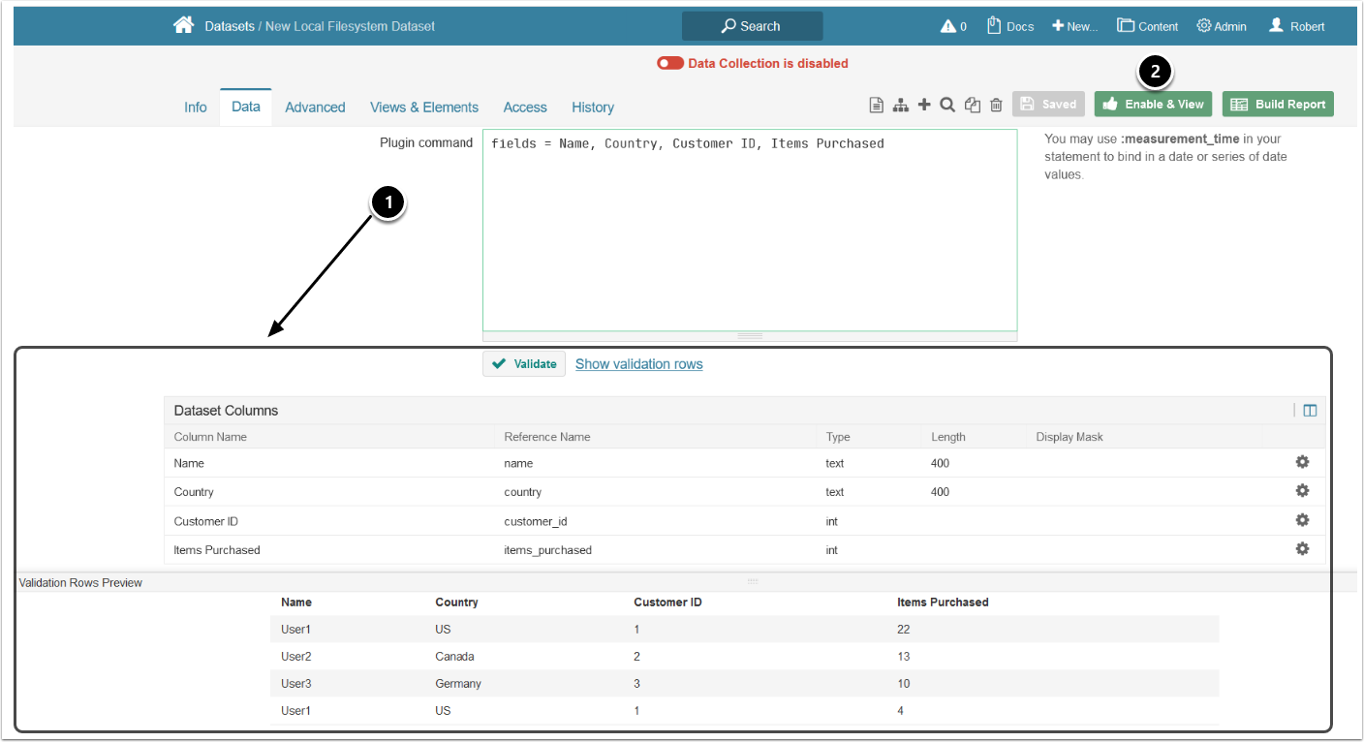Click the plus icon in toolbar

pyautogui.click(x=924, y=105)
